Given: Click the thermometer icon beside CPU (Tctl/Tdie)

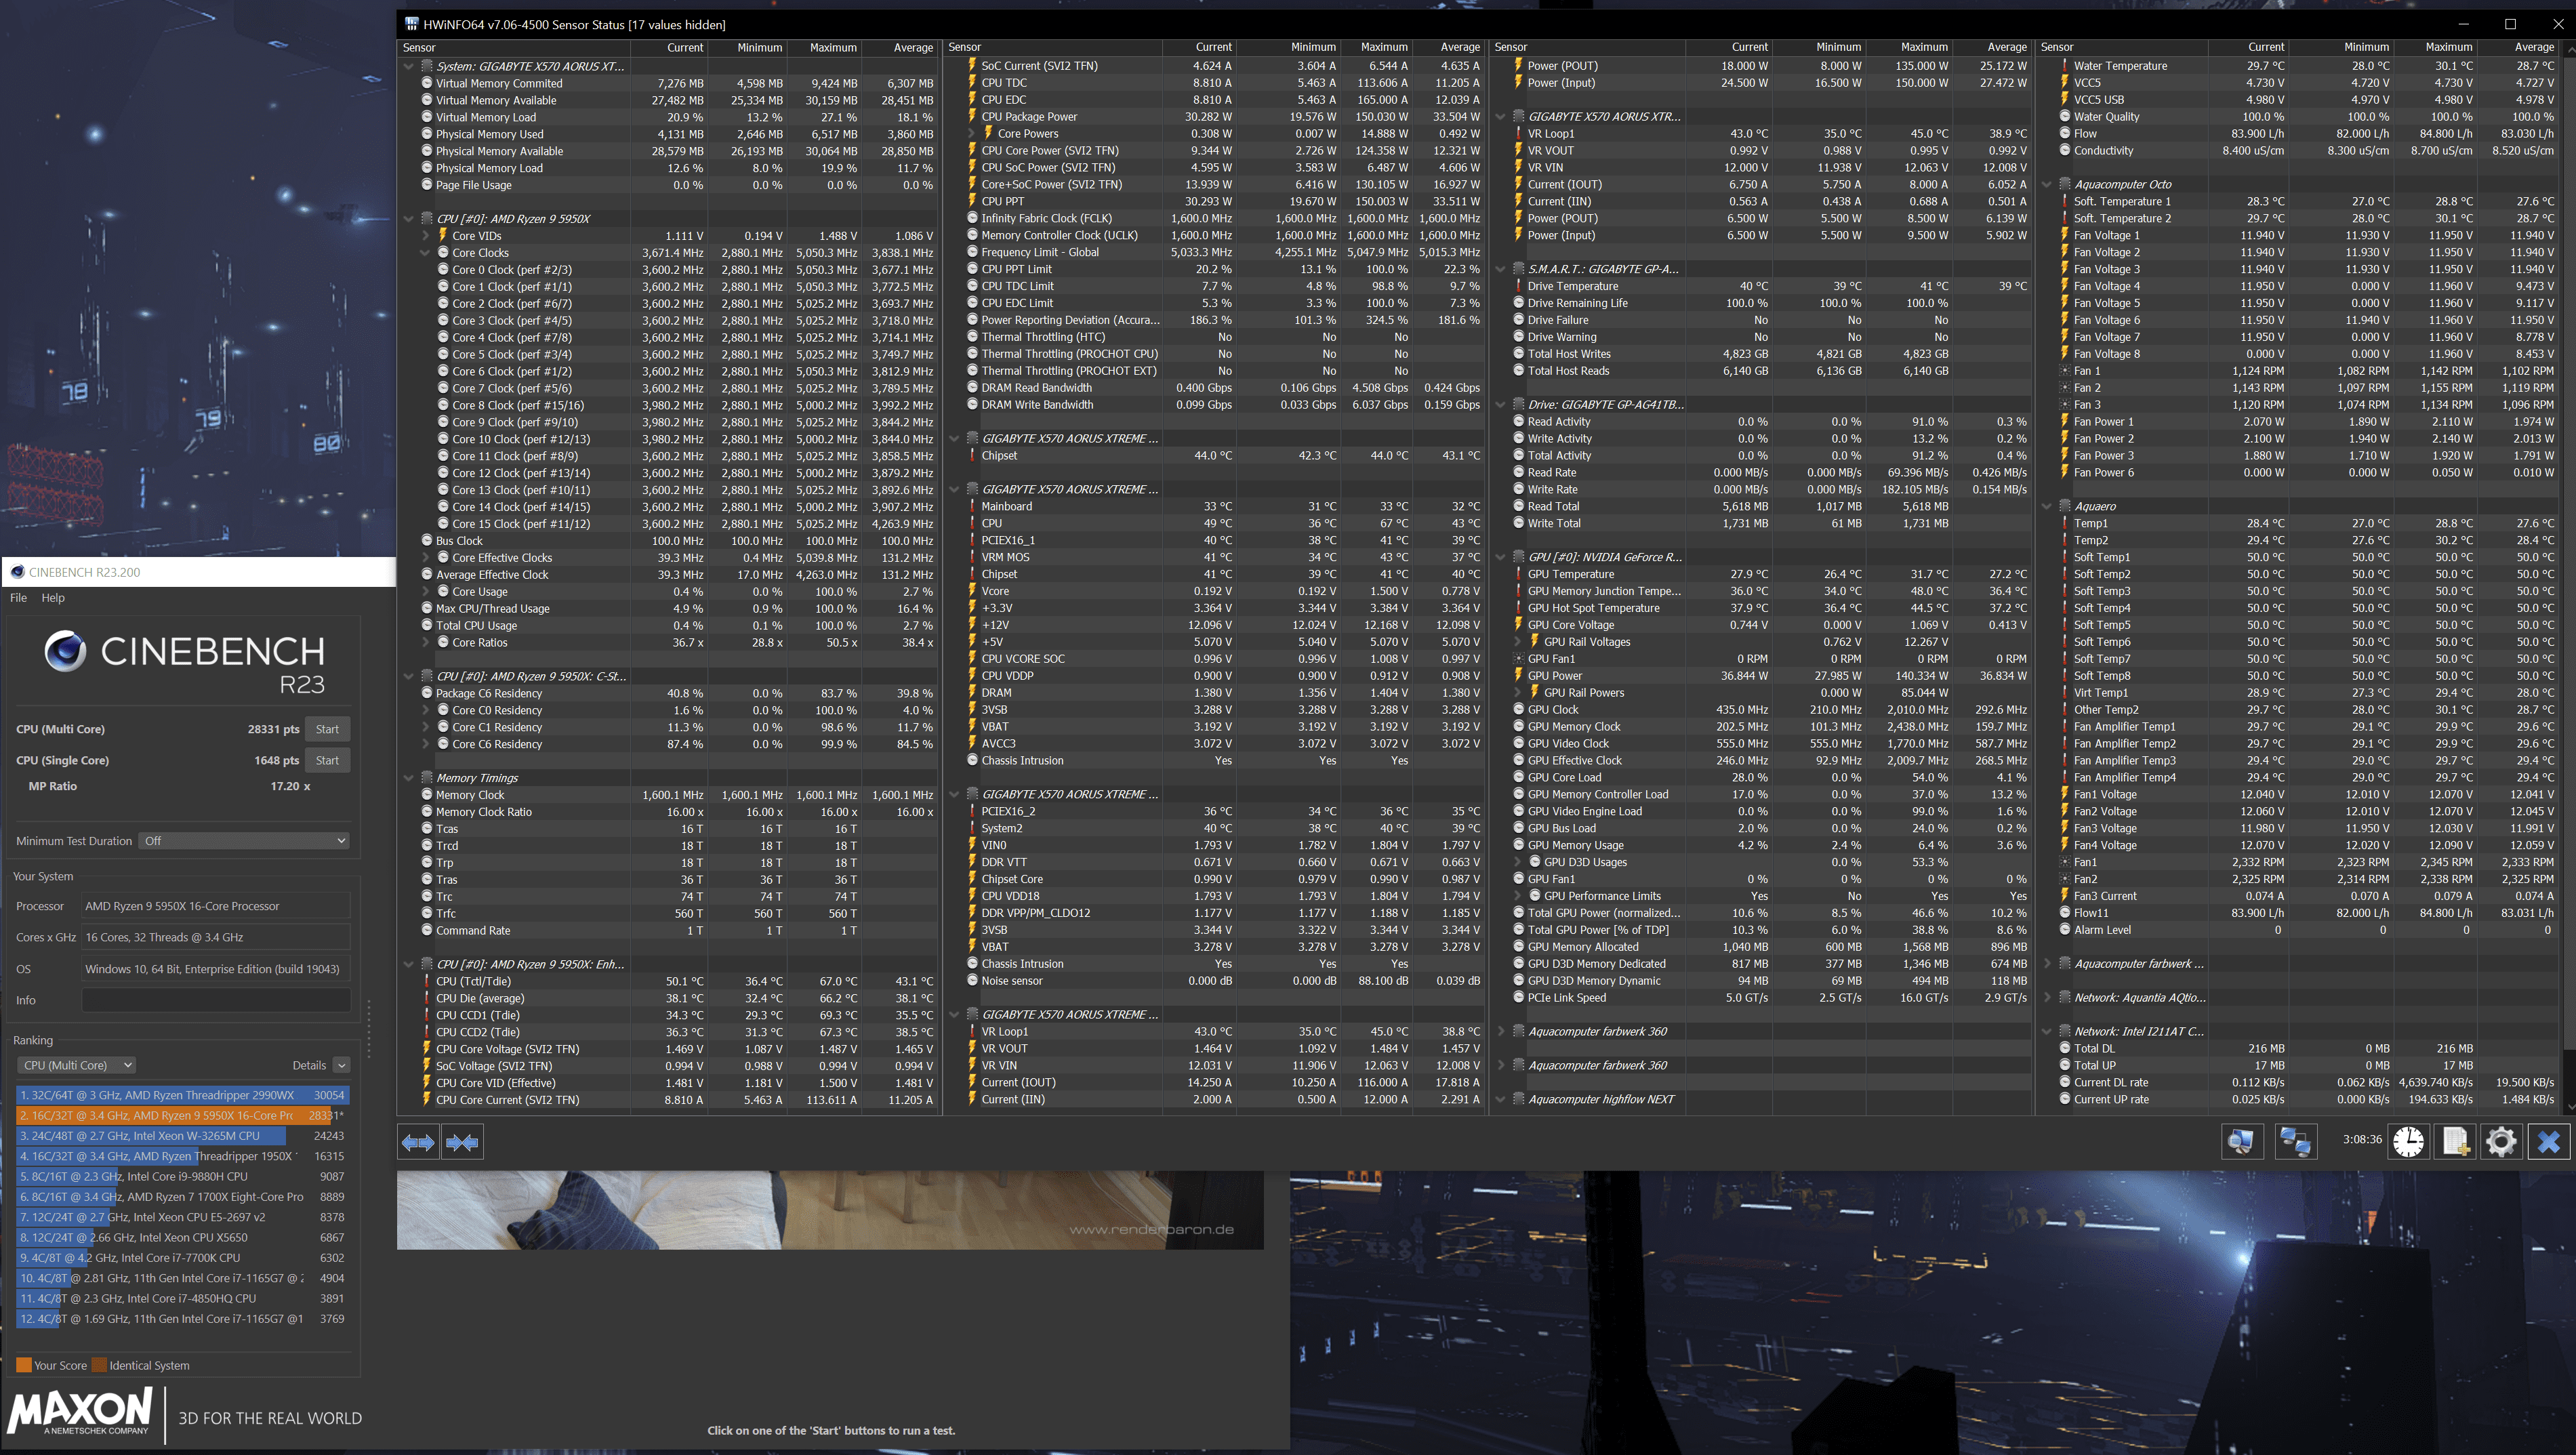Looking at the screenshot, I should pyautogui.click(x=427, y=981).
